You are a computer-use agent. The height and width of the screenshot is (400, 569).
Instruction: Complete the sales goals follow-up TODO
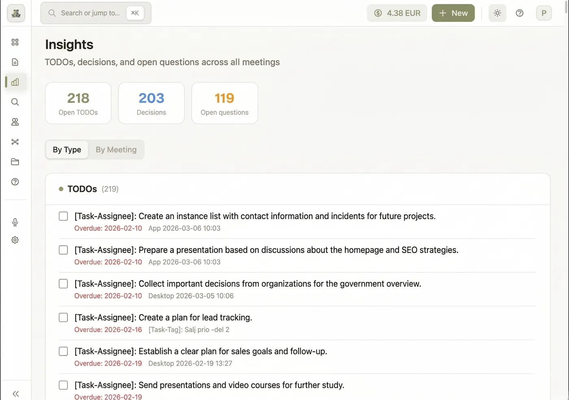click(63, 351)
